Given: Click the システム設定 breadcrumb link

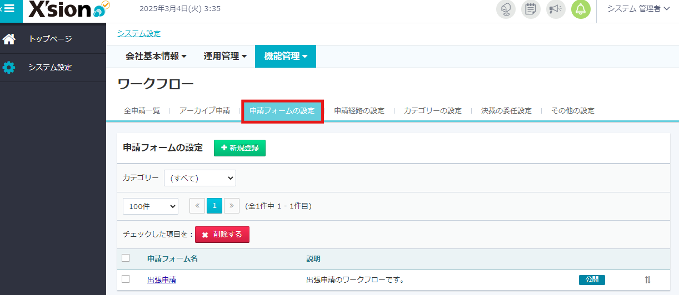Looking at the screenshot, I should tap(139, 34).
